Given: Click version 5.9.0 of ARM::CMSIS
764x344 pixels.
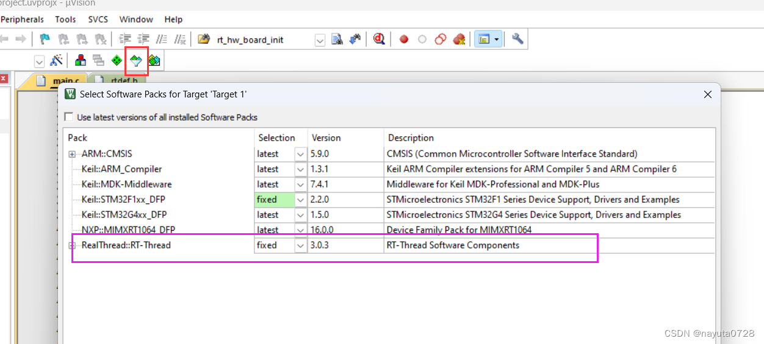Looking at the screenshot, I should pyautogui.click(x=320, y=154).
